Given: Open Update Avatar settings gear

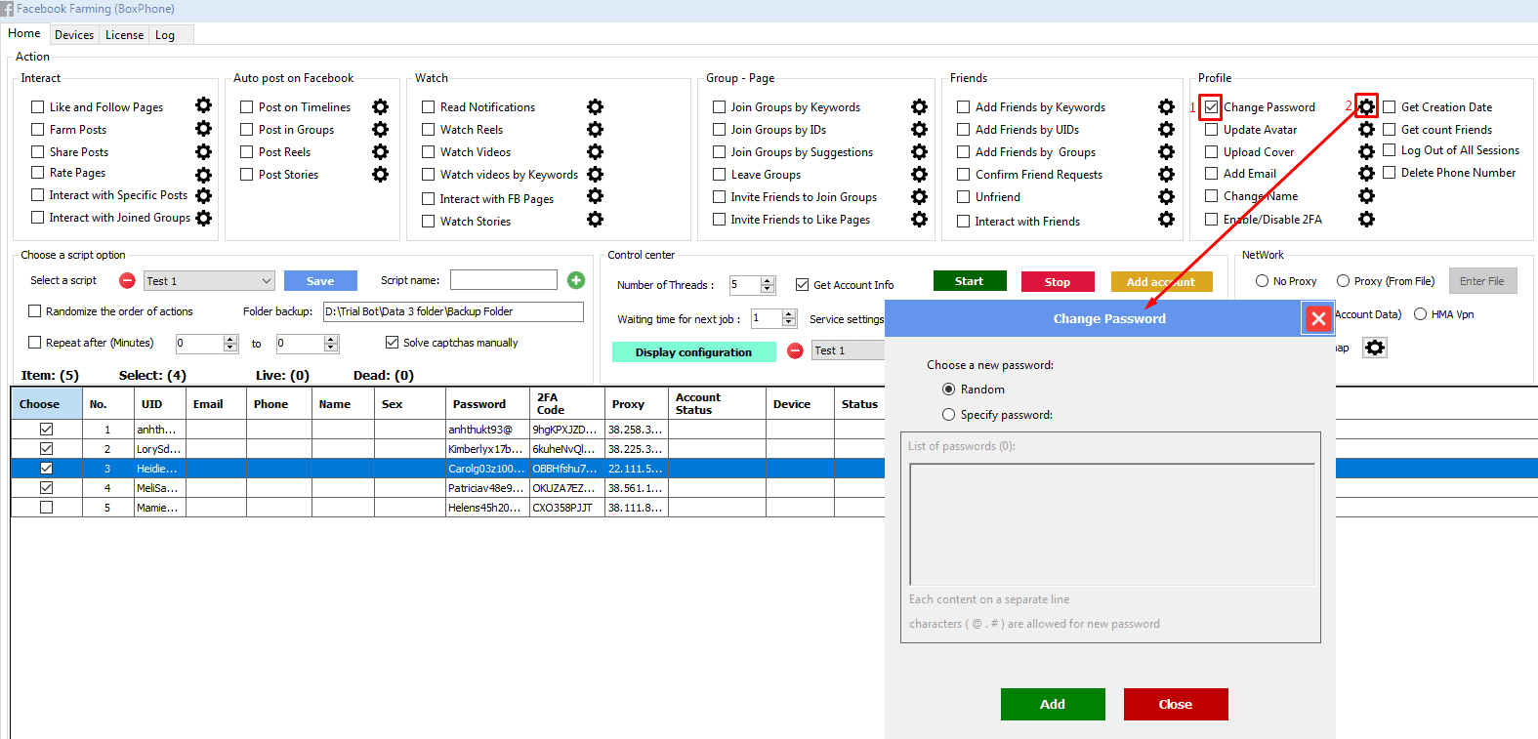Looking at the screenshot, I should pyautogui.click(x=1366, y=129).
